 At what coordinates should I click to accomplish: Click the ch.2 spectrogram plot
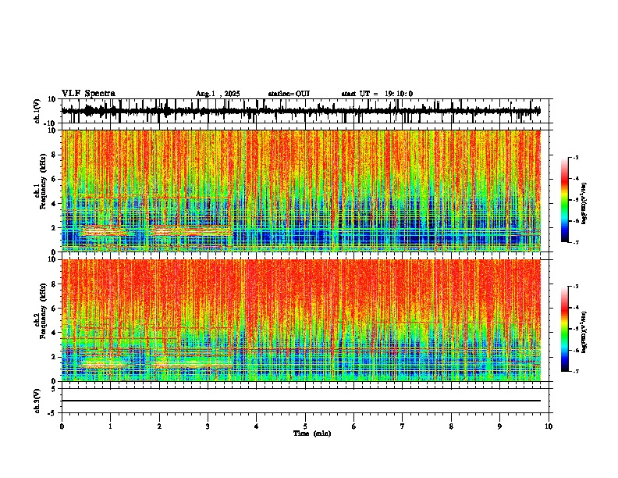[301, 320]
